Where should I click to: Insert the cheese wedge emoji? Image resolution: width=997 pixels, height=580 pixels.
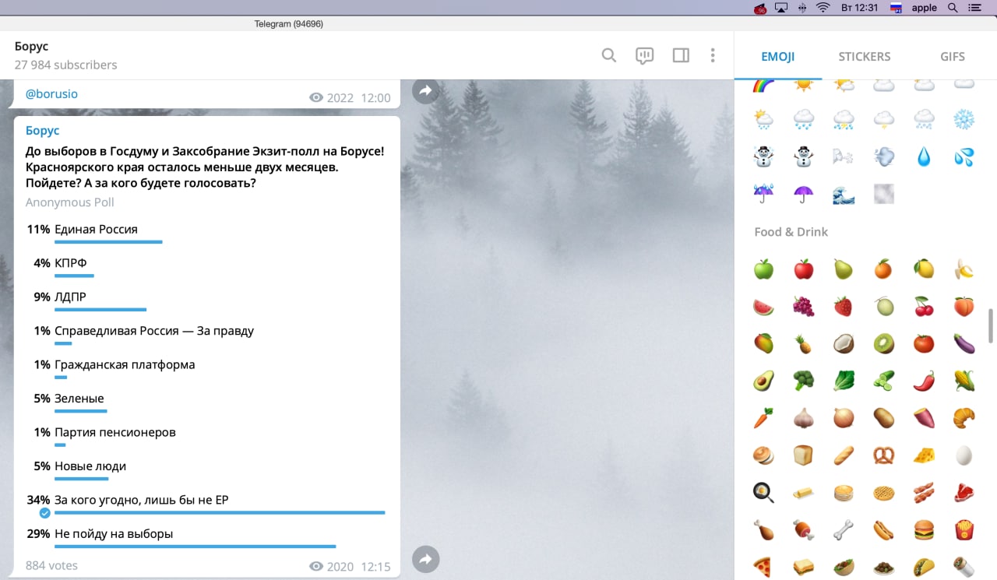(x=924, y=455)
